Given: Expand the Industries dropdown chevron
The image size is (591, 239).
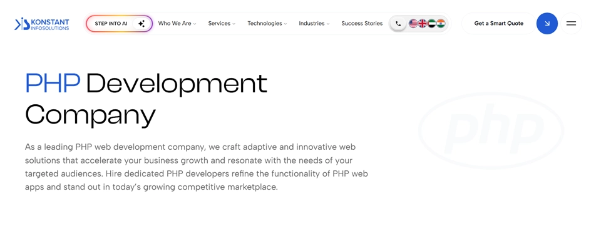Looking at the screenshot, I should (328, 24).
